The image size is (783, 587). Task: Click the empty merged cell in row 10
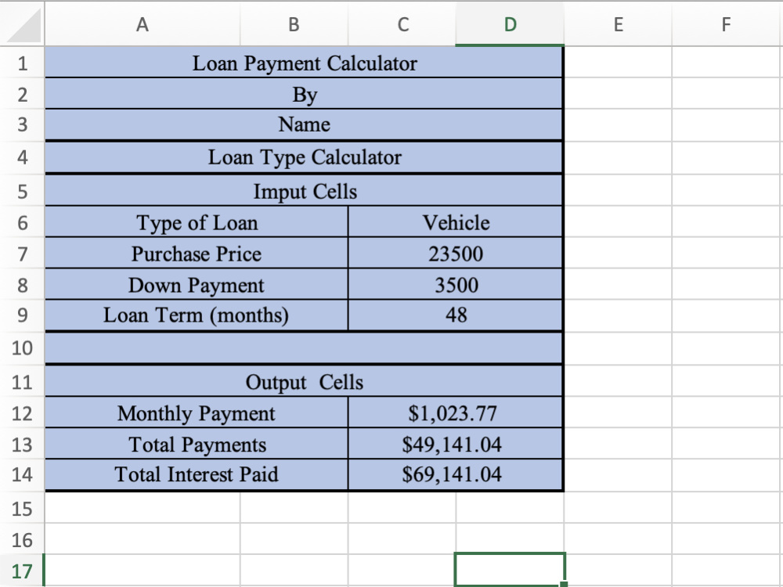point(304,348)
